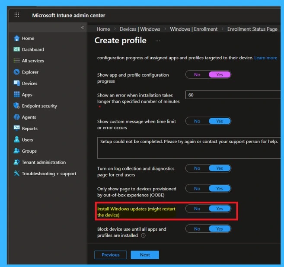
Task: Click the minutes field showing 60
Action: (233, 95)
